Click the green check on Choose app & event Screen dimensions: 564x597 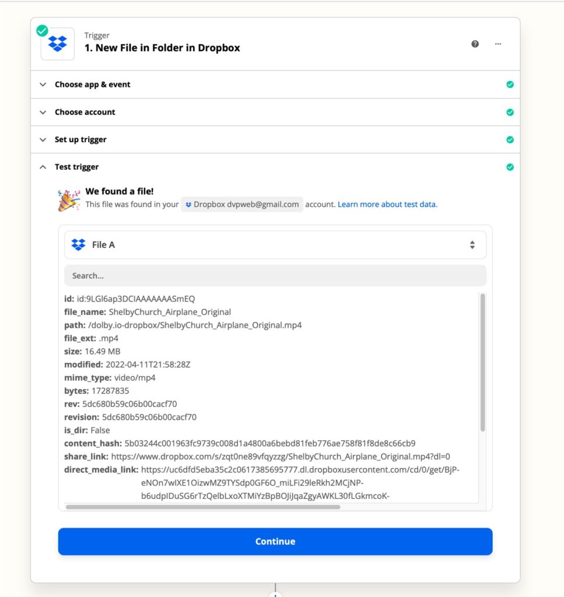click(x=510, y=85)
